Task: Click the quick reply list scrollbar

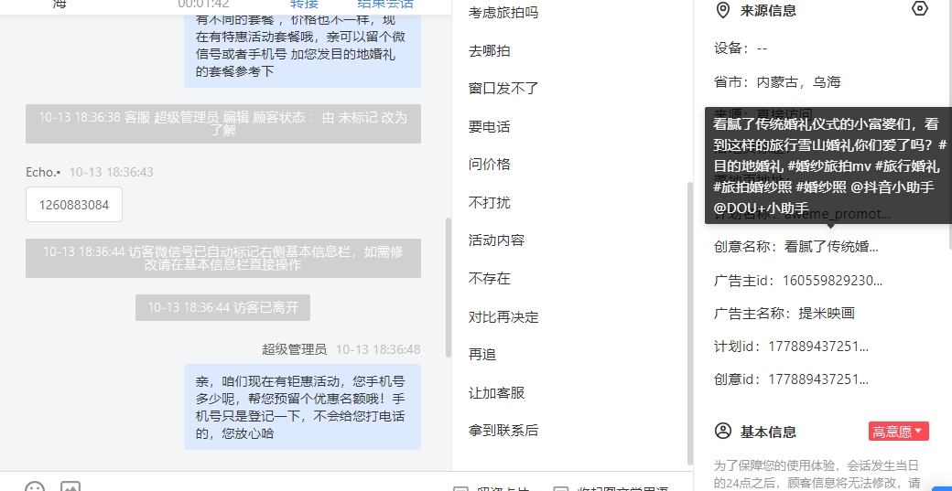Action: pyautogui.click(x=689, y=323)
